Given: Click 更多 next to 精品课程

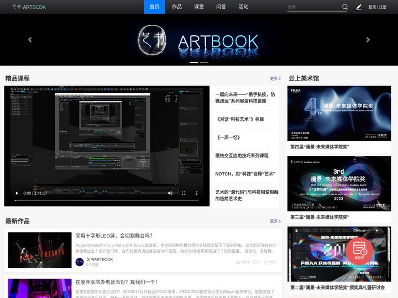Looking at the screenshot, I should click(x=275, y=78).
